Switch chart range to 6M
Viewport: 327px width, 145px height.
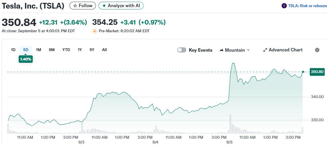point(52,50)
